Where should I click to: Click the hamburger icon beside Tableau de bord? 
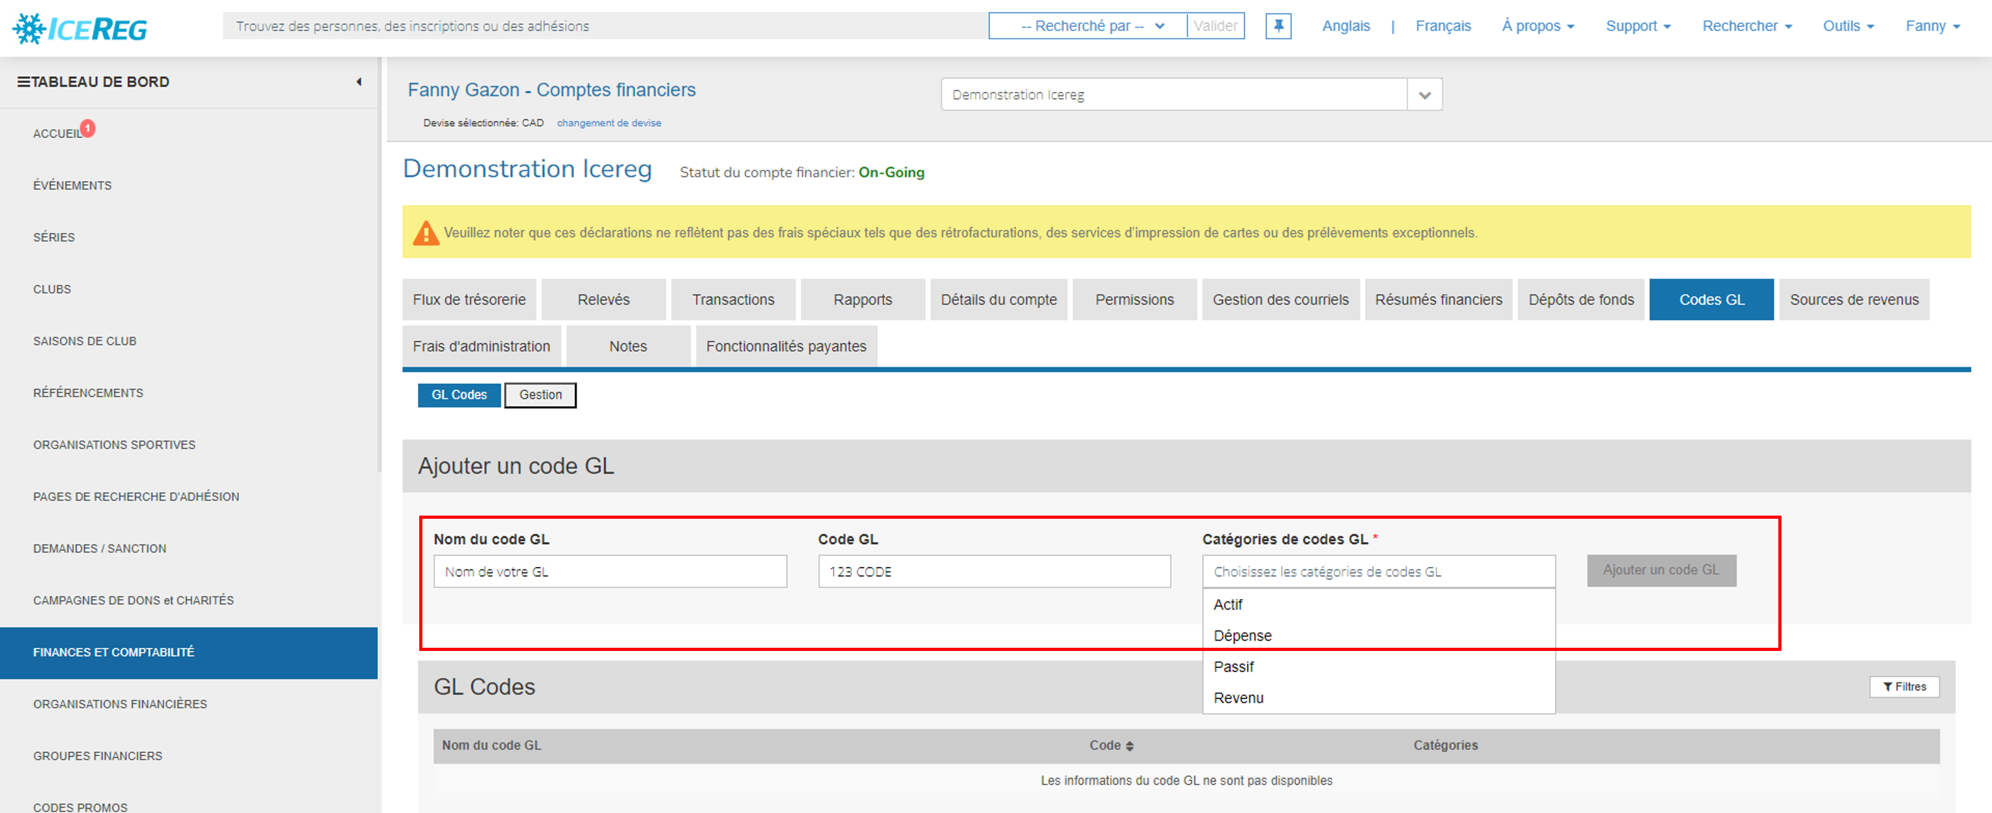tap(23, 82)
